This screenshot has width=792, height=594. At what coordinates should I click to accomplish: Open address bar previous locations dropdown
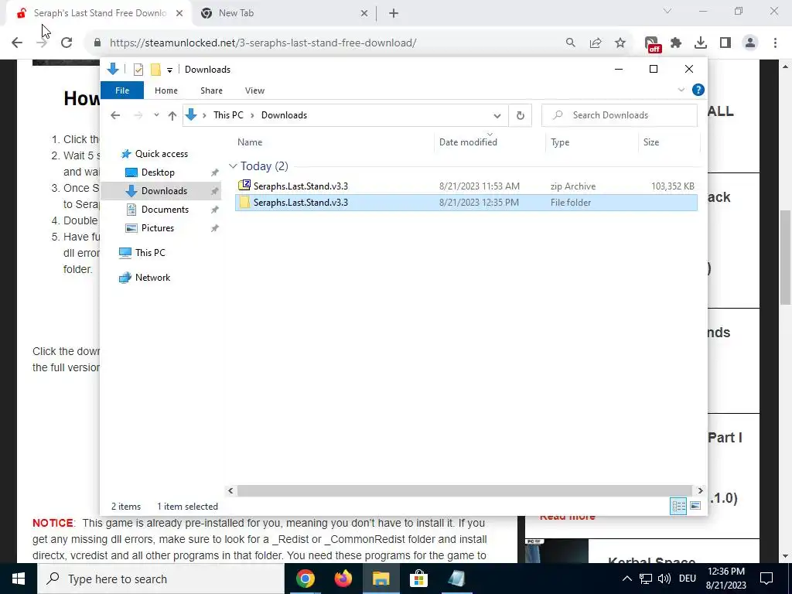497,116
